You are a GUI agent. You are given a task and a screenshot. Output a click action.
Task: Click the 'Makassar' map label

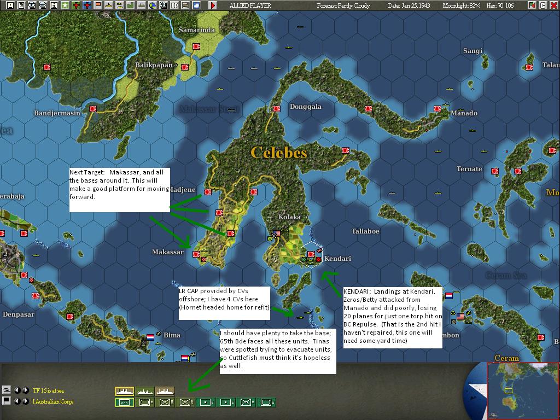click(167, 252)
